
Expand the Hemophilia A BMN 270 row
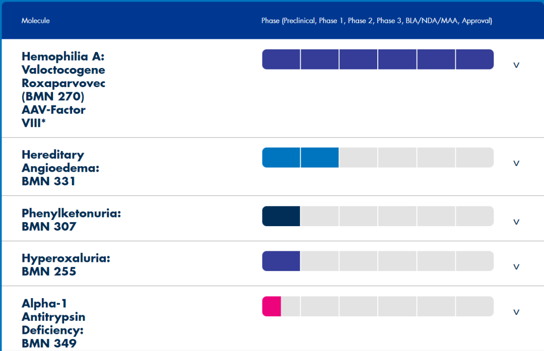[516, 65]
